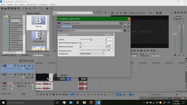Copy preview snapshot to clipboard
The image size is (187, 105).
click(x=157, y=13)
